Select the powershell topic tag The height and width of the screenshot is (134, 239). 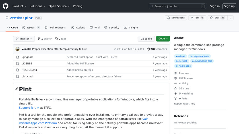tap(182, 61)
